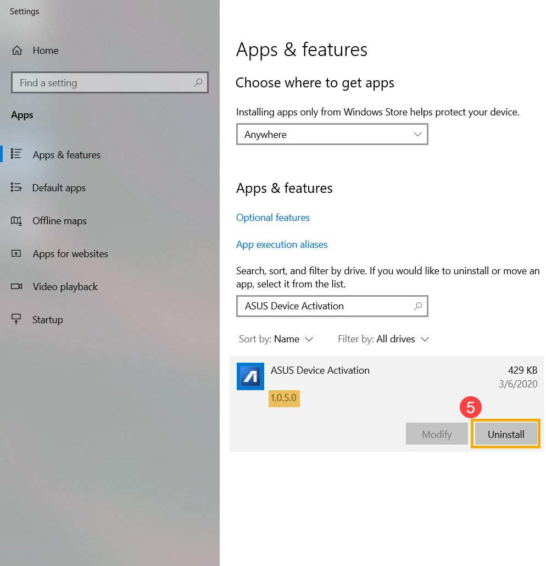
Task: Click the Apps for websites icon
Action: click(16, 253)
